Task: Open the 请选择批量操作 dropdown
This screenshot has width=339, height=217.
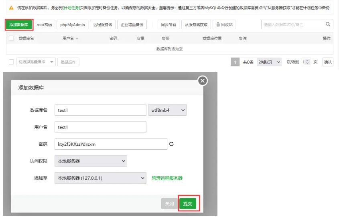Action: [x=36, y=62]
